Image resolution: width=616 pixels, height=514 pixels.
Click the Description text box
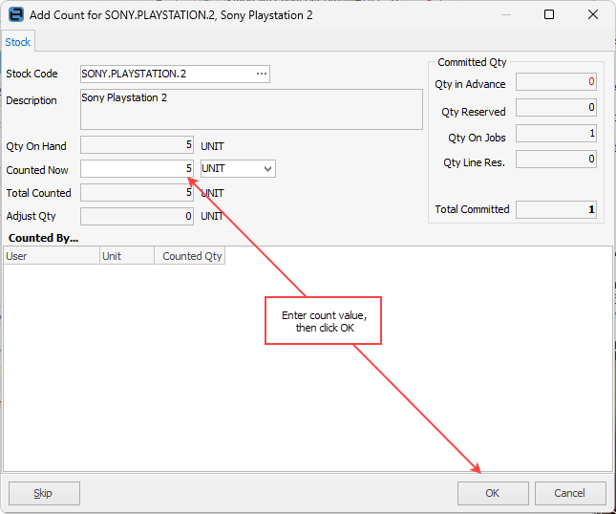(x=251, y=109)
